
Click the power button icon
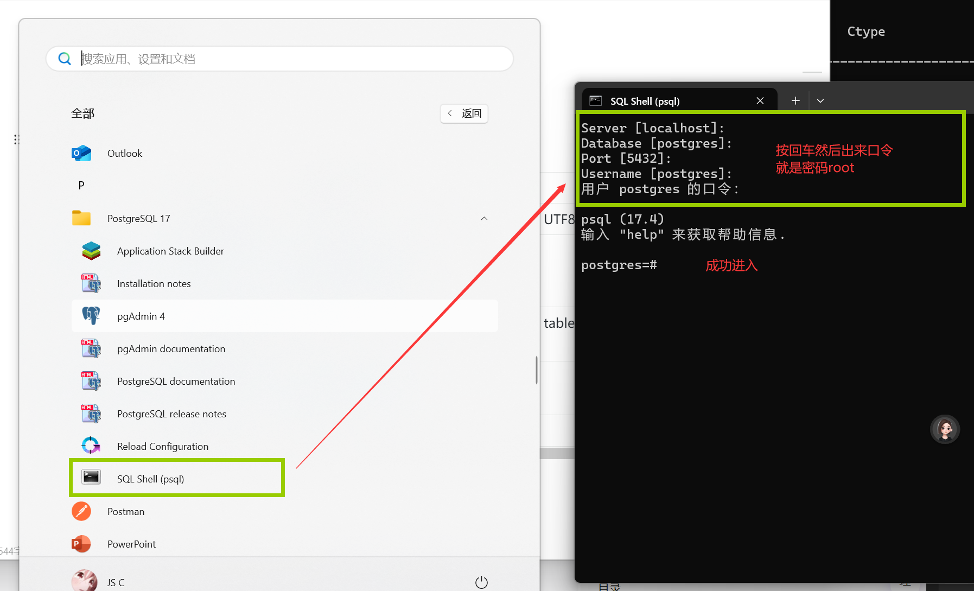[481, 582]
